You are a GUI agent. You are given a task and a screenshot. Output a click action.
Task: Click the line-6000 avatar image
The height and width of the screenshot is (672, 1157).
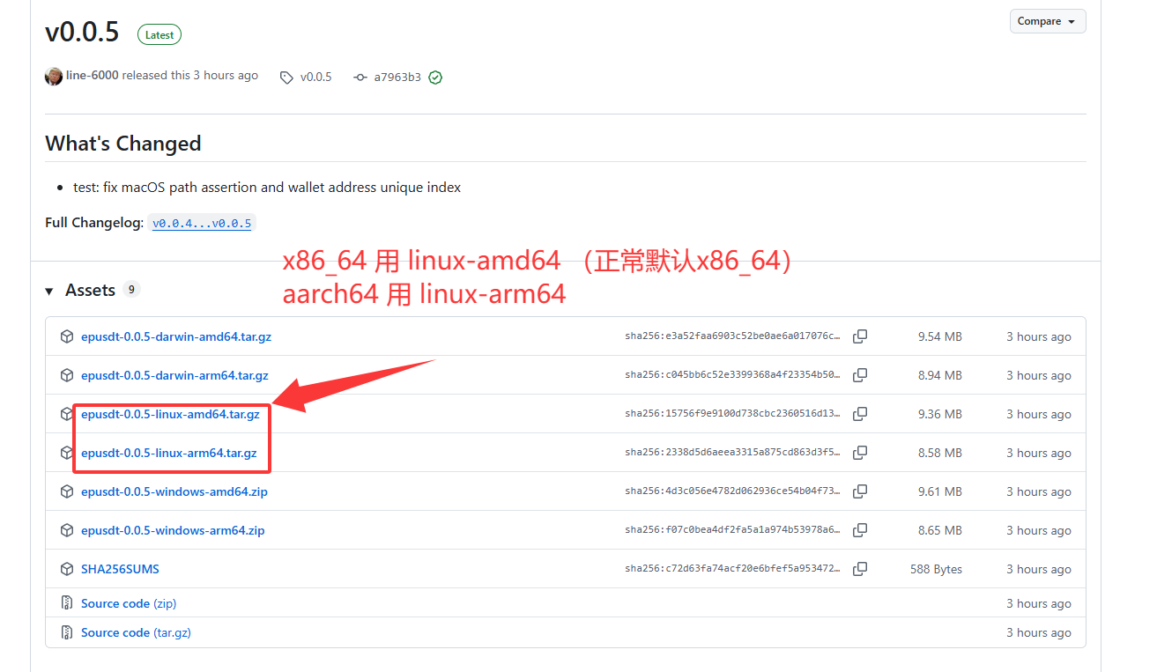[x=54, y=77]
